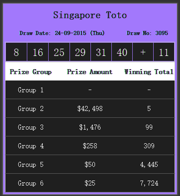This screenshot has width=180, height=196.
Task: Select the number 29 cell
Action: (80, 52)
